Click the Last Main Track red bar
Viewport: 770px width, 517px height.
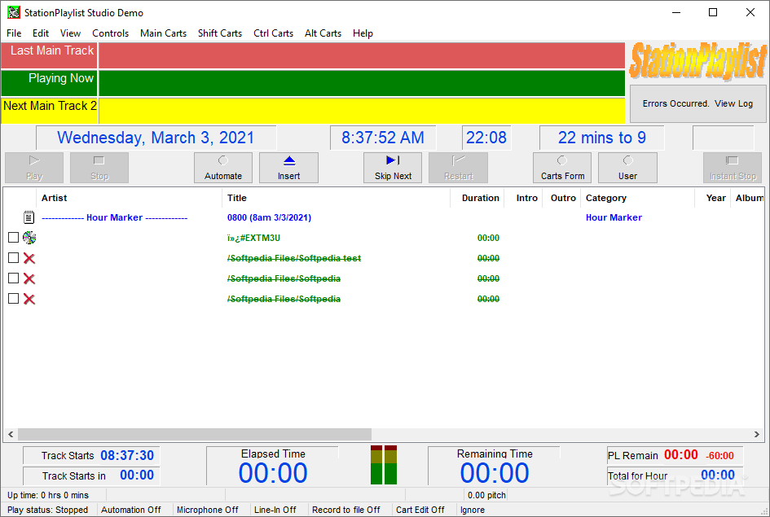(362, 55)
